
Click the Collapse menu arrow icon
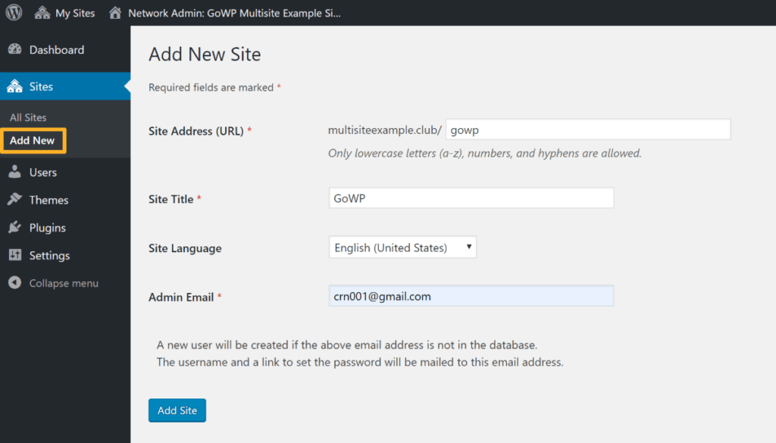[15, 282]
